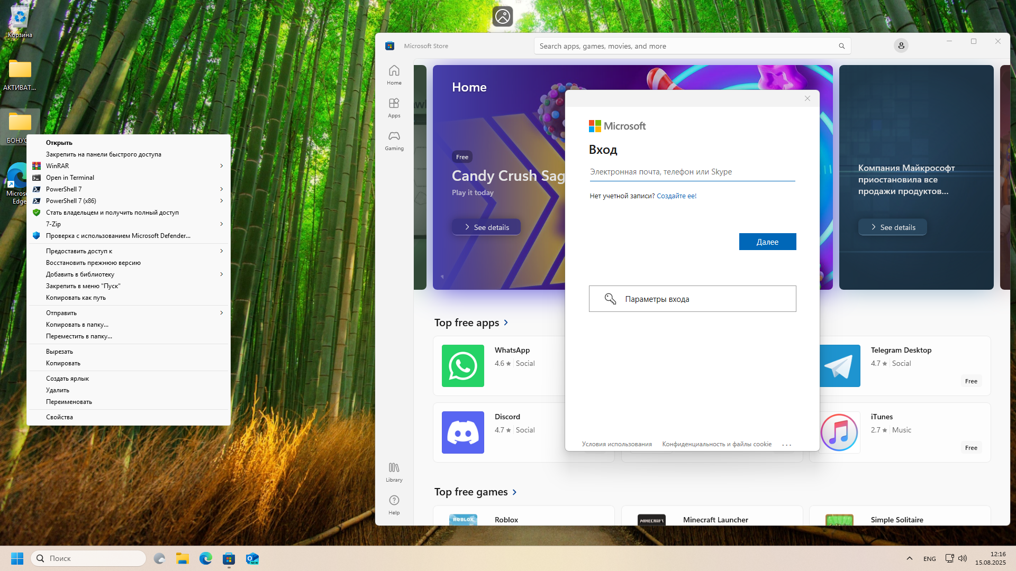Expand the 7-Zip submenu
The width and height of the screenshot is (1016, 571).
222,224
